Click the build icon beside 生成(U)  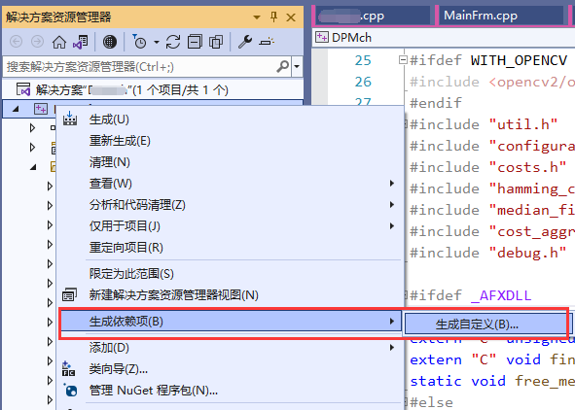pos(70,119)
